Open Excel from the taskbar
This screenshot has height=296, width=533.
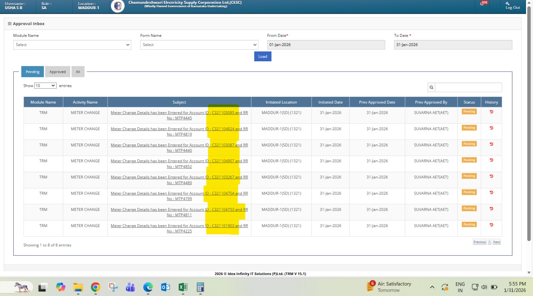pyautogui.click(x=183, y=287)
